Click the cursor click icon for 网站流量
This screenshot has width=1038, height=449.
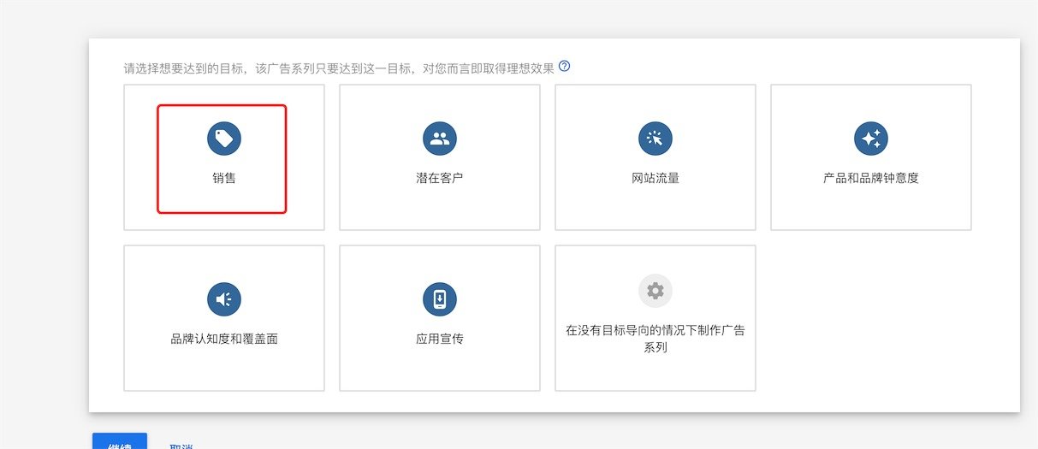[655, 139]
